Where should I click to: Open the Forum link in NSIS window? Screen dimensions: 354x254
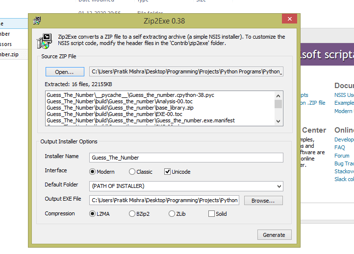[x=342, y=156]
